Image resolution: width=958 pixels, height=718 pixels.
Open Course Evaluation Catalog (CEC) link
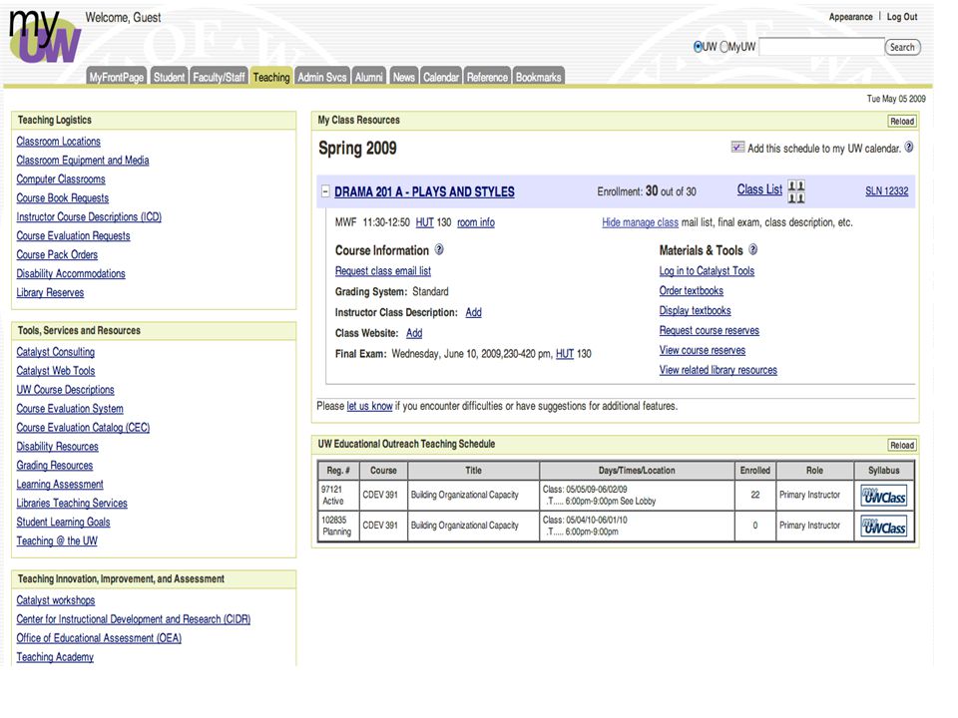83,428
